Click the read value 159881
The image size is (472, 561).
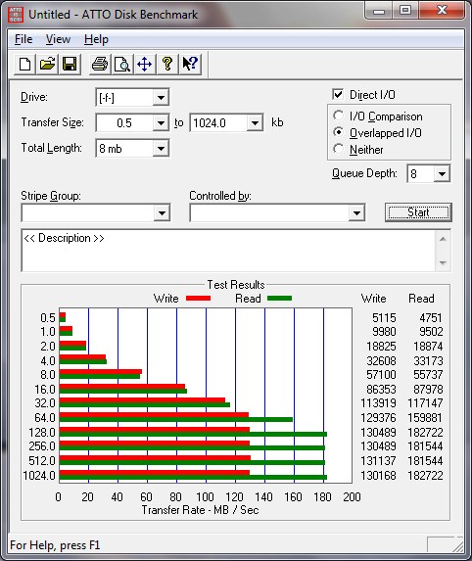click(x=425, y=417)
